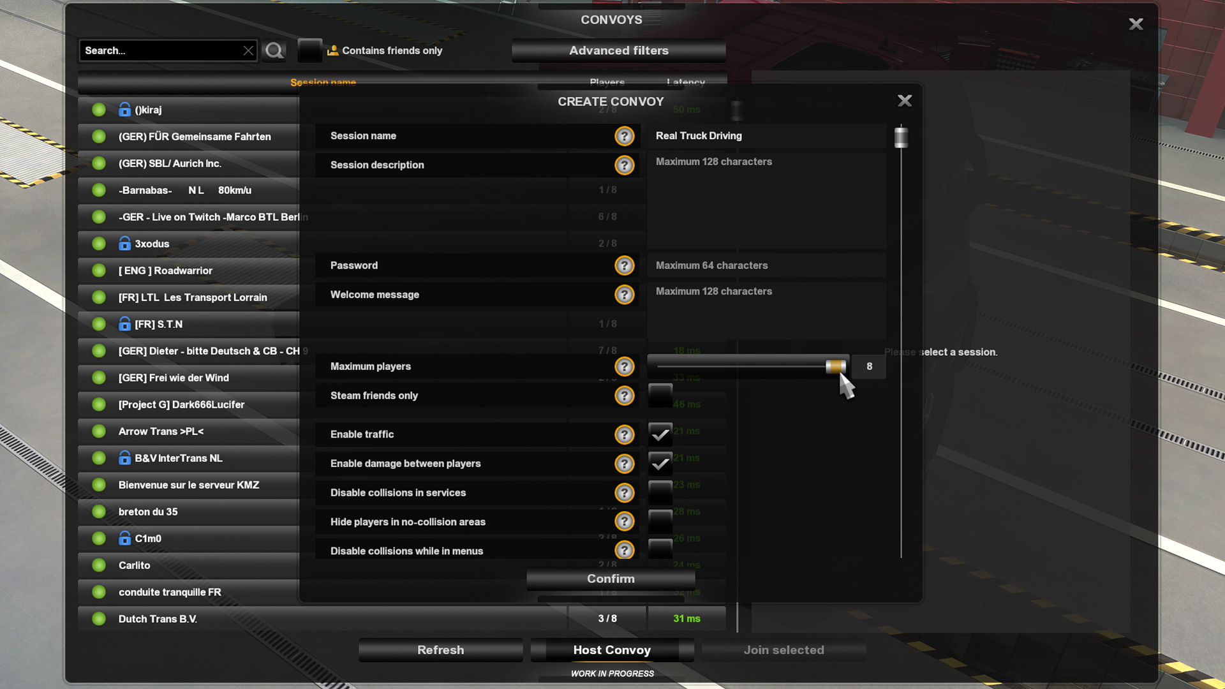Image resolution: width=1225 pixels, height=689 pixels.
Task: Click the Welcome message help icon
Action: tap(624, 295)
